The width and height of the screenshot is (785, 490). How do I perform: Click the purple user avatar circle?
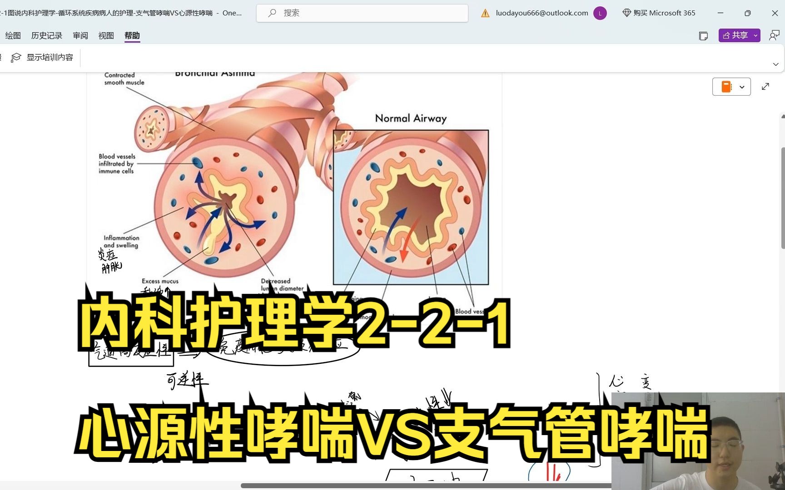pos(600,13)
